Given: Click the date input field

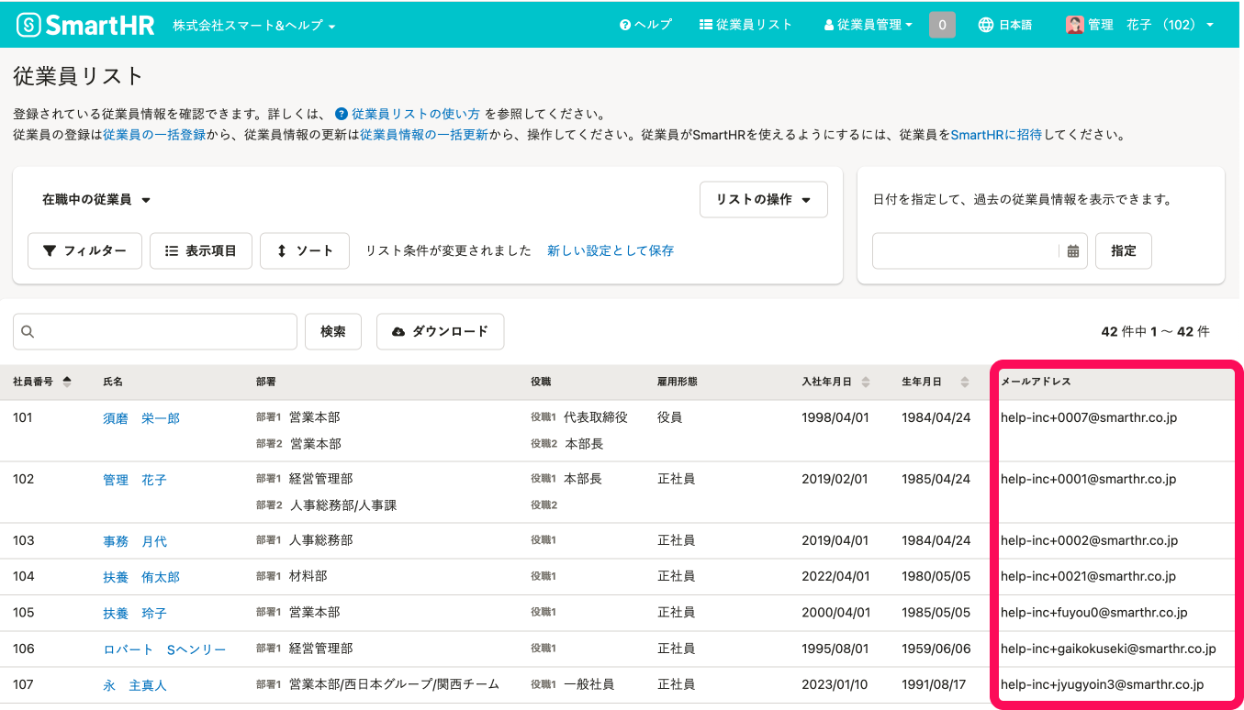Looking at the screenshot, I should coord(980,250).
